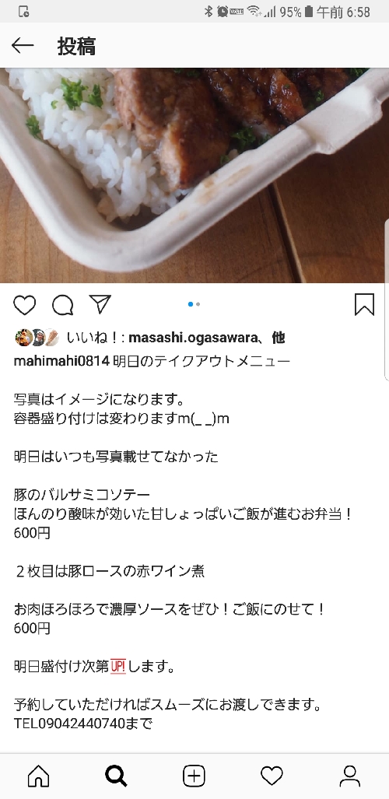This screenshot has height=799, width=389.
Task: Open the Activity heart tab
Action: click(272, 776)
